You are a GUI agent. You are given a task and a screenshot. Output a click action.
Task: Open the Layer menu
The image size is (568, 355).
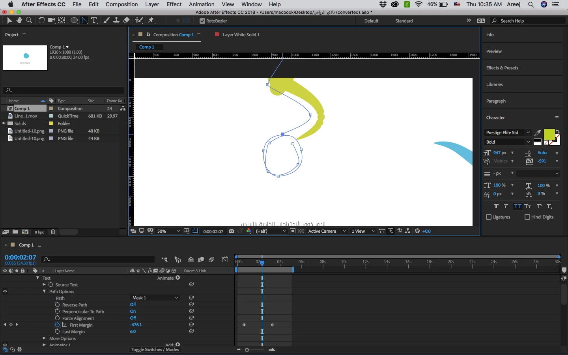coord(152,4)
